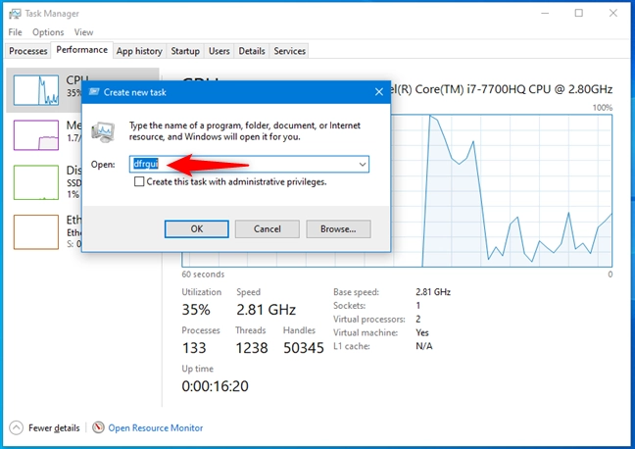Click the 133 processes value
Screen dimensions: 635x449
tap(194, 348)
